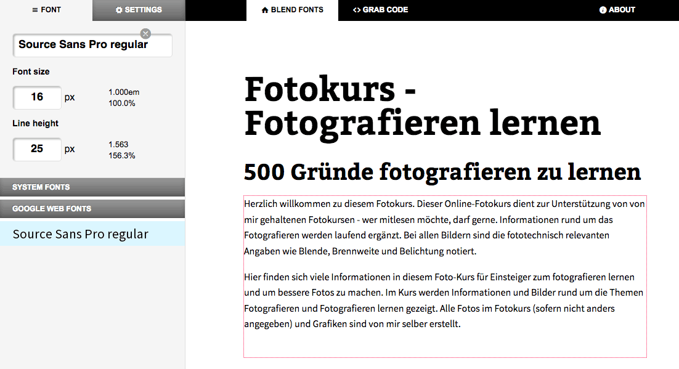Click the Line height label
The image size is (679, 369).
pos(35,123)
